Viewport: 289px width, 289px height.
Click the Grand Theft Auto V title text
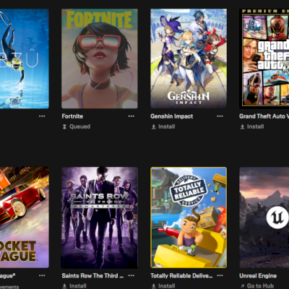coord(264,116)
